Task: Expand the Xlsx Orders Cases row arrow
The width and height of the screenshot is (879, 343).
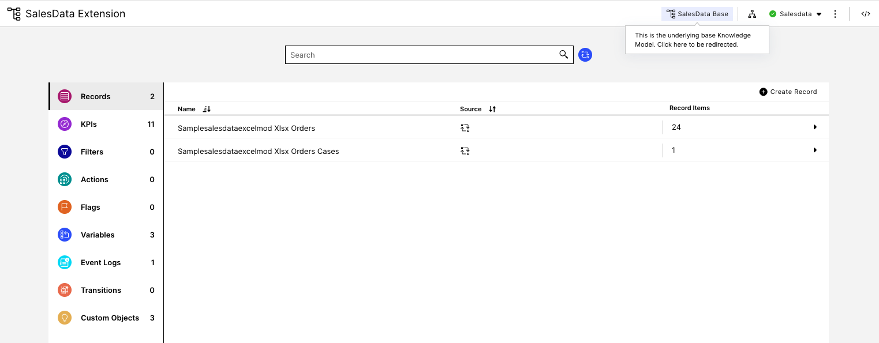Action: (x=815, y=150)
